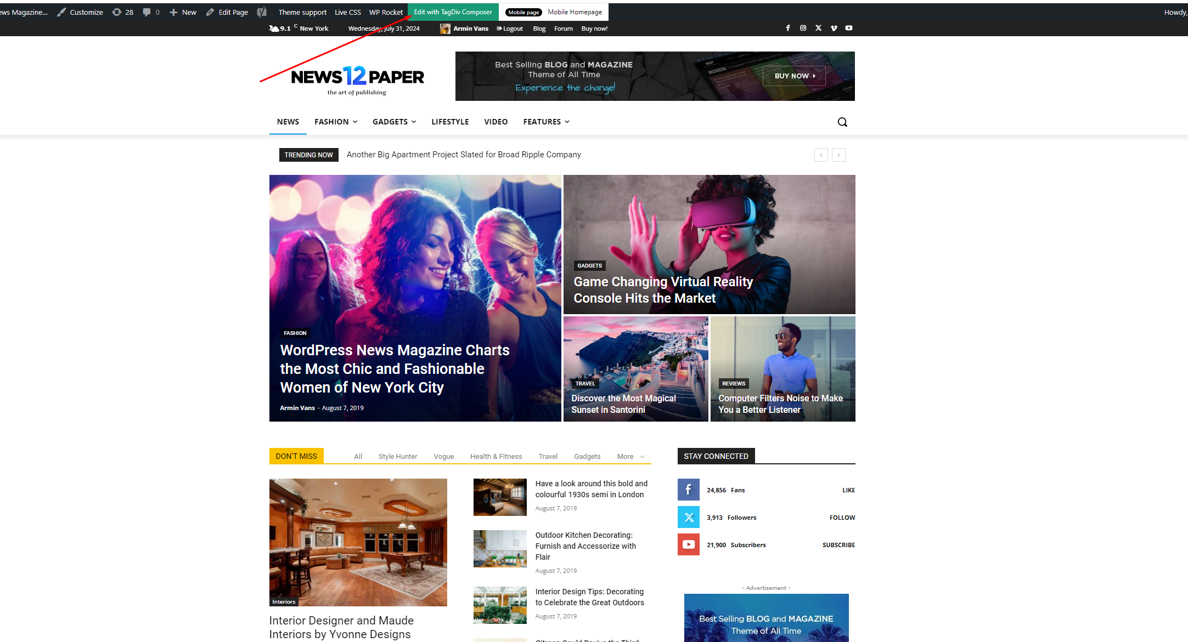Click the Facebook square in Stay Connected

(x=688, y=490)
